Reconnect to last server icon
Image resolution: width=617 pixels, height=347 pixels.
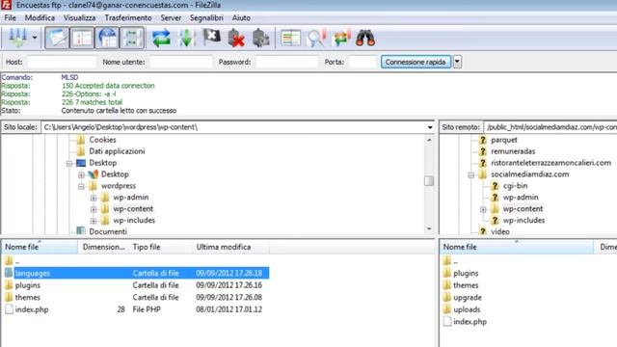click(261, 38)
